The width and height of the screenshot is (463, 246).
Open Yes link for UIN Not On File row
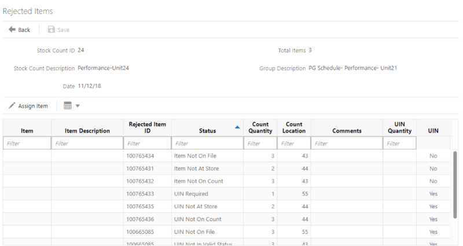[433, 232]
